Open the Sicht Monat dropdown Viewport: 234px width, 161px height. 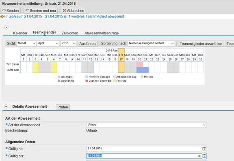(x=26, y=43)
